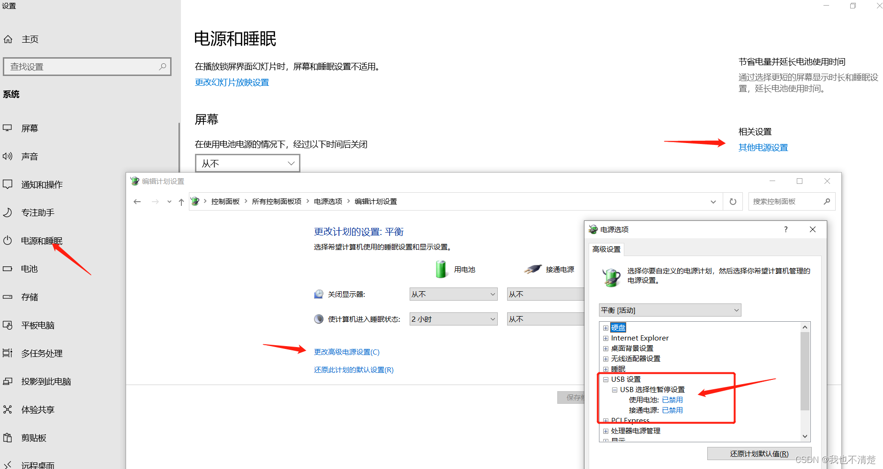Open Multitasking (多任务处理) sidebar item
The width and height of the screenshot is (883, 469).
42,354
